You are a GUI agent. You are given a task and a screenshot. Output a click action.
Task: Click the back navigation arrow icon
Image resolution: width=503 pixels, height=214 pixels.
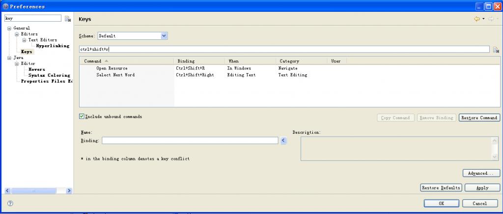pyautogui.click(x=477, y=19)
